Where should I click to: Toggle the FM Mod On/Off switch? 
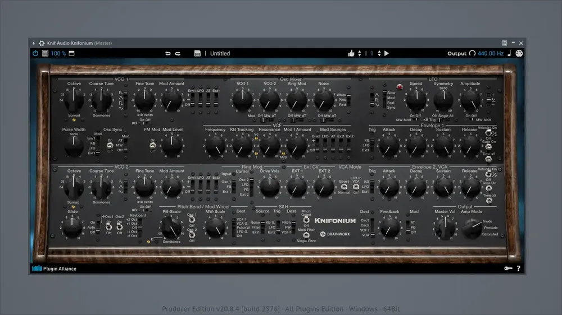153,146
